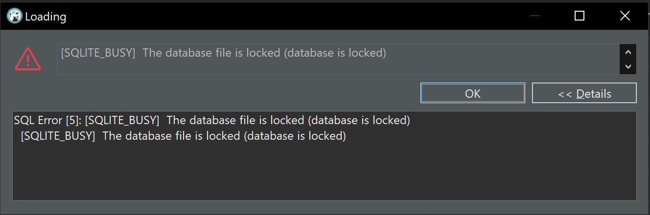Click the "Loading" title text
Image resolution: width=650 pixels, height=215 pixels.
[x=46, y=17]
